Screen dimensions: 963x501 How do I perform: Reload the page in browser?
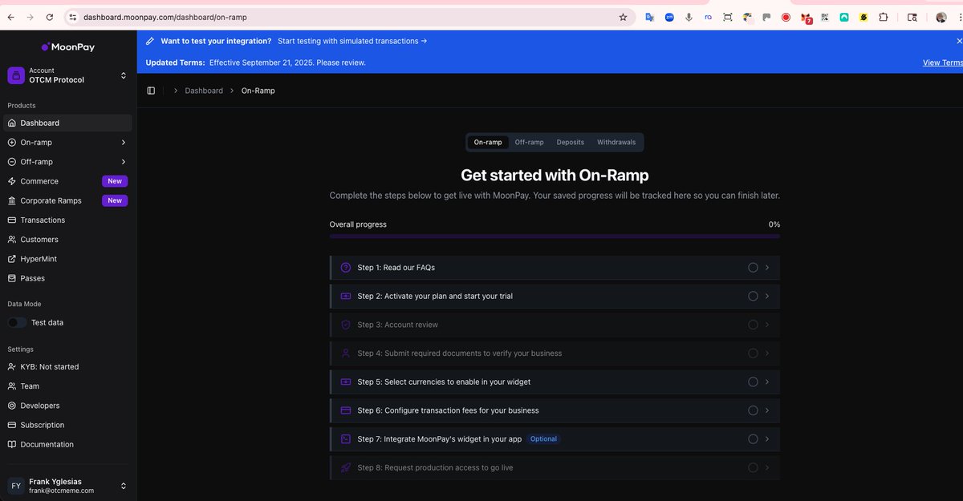point(50,17)
